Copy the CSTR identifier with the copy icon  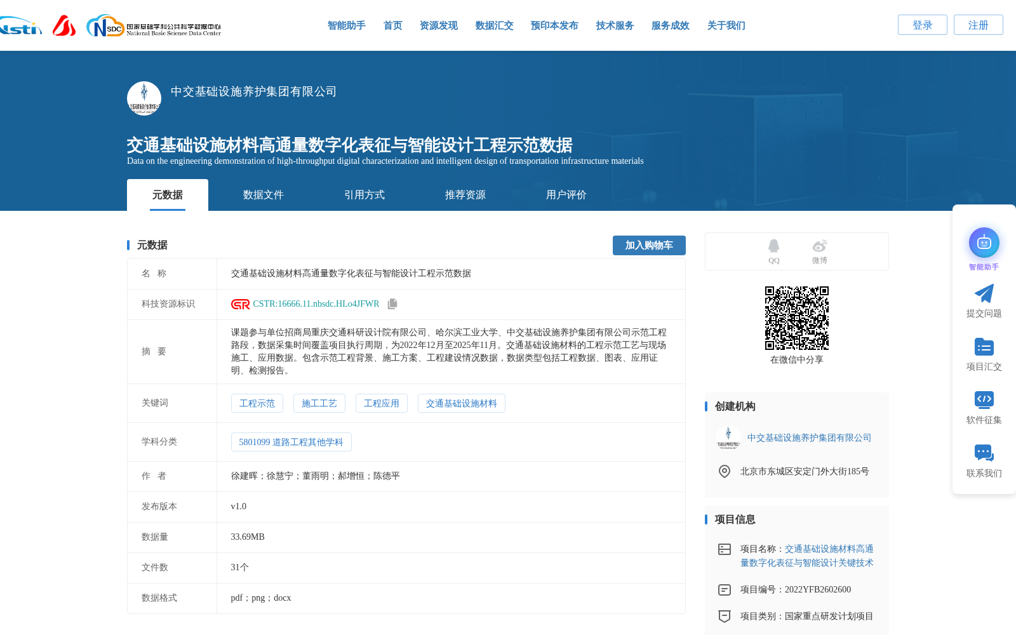point(392,304)
